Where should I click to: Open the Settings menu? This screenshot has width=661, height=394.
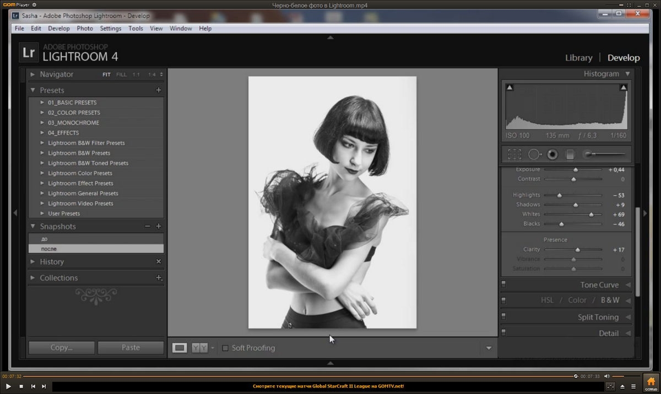[111, 28]
